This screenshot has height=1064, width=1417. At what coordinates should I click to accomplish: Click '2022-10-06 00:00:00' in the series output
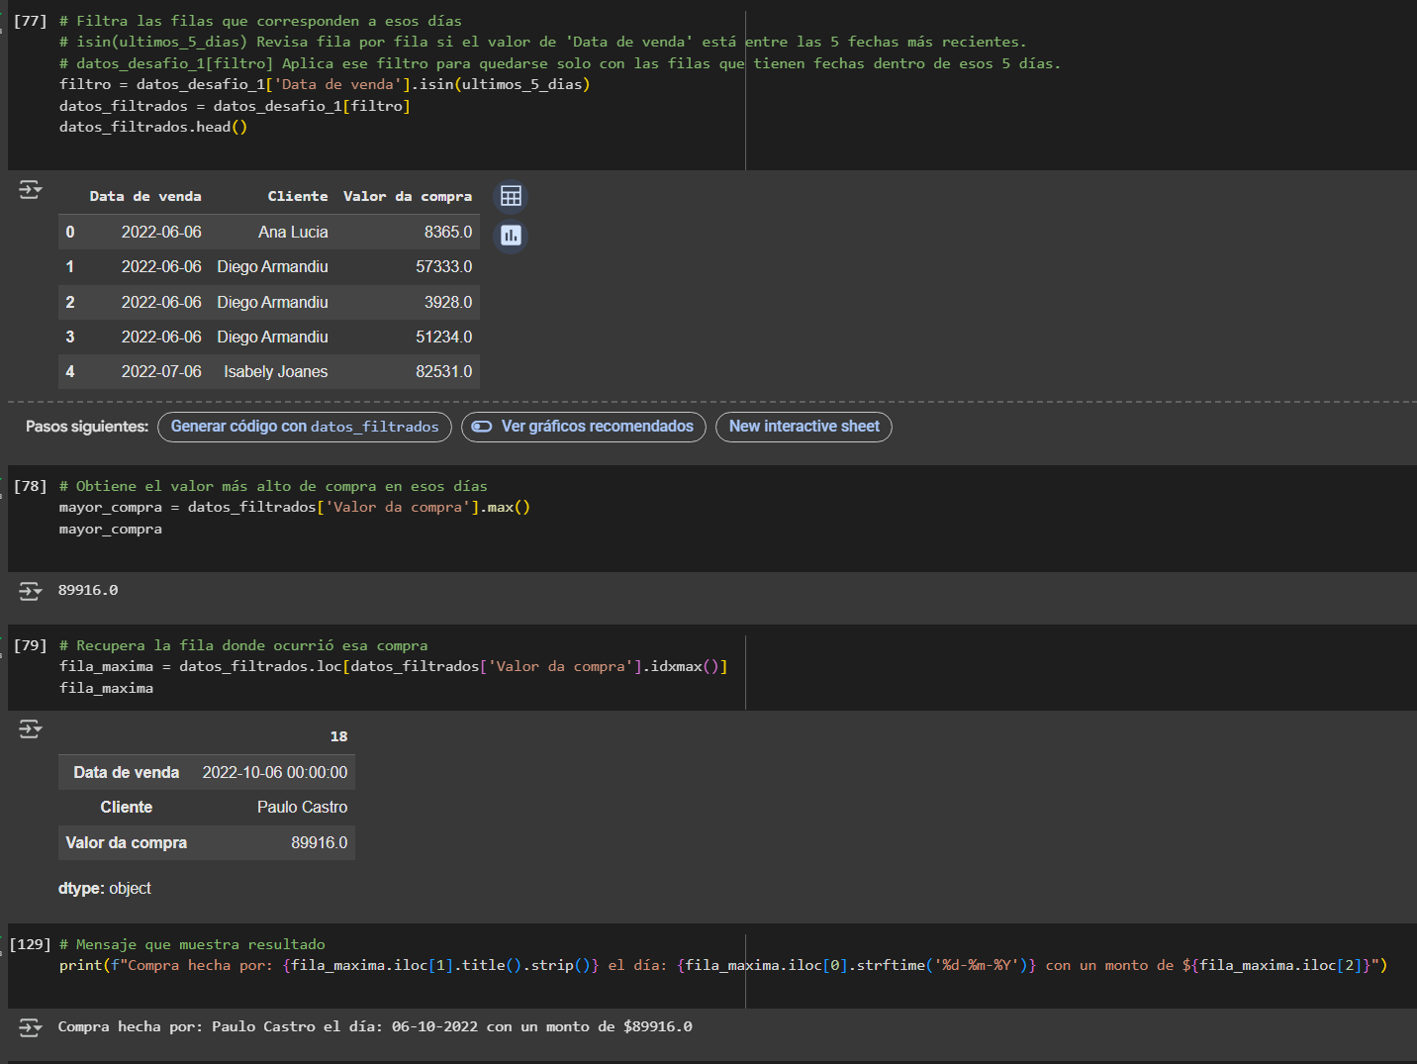pos(275,772)
